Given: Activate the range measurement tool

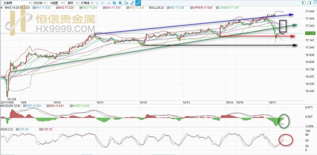Looking at the screenshot, I should point(126,3).
